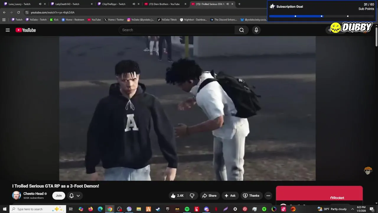Click the notification bell for Cheeto Head
Image resolution: width=378 pixels, height=213 pixels.
coord(71,196)
